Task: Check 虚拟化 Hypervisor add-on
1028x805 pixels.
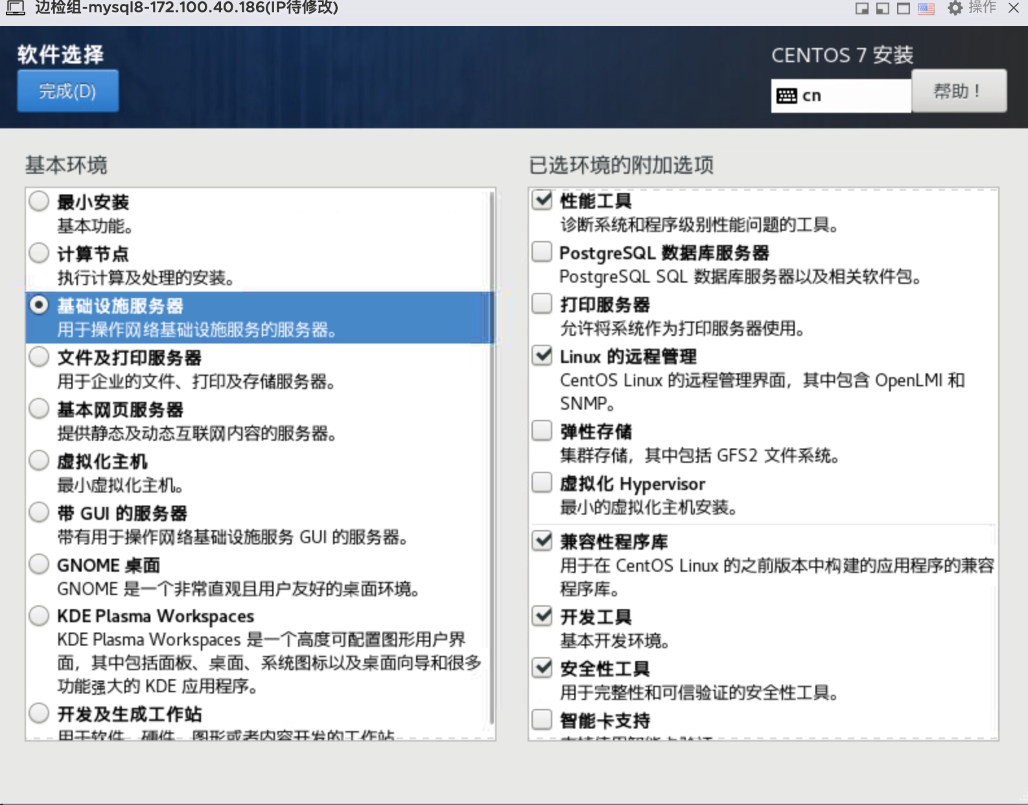Action: click(x=542, y=482)
